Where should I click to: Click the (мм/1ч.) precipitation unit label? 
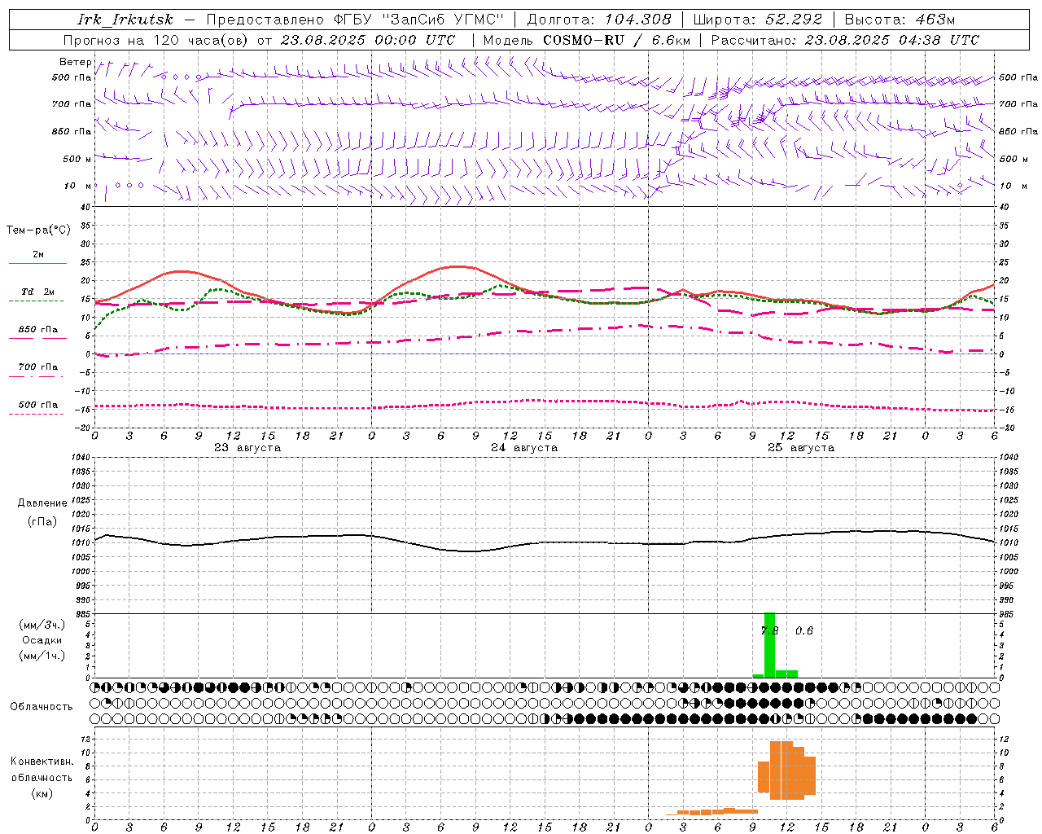tap(42, 656)
